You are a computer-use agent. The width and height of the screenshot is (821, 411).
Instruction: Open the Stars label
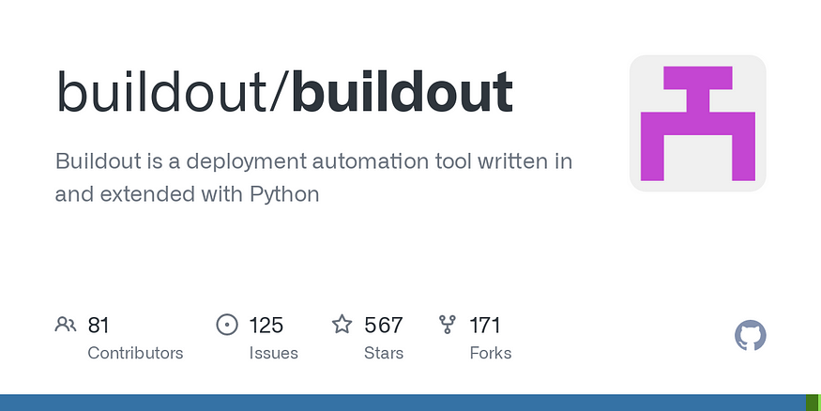coord(384,353)
